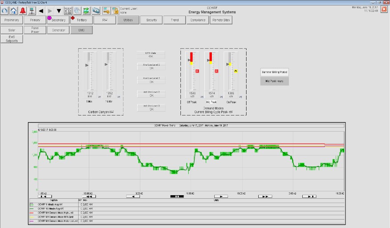The height and width of the screenshot is (228, 390).
Task: Click the Home icon in the toolbar
Action: point(14,10)
